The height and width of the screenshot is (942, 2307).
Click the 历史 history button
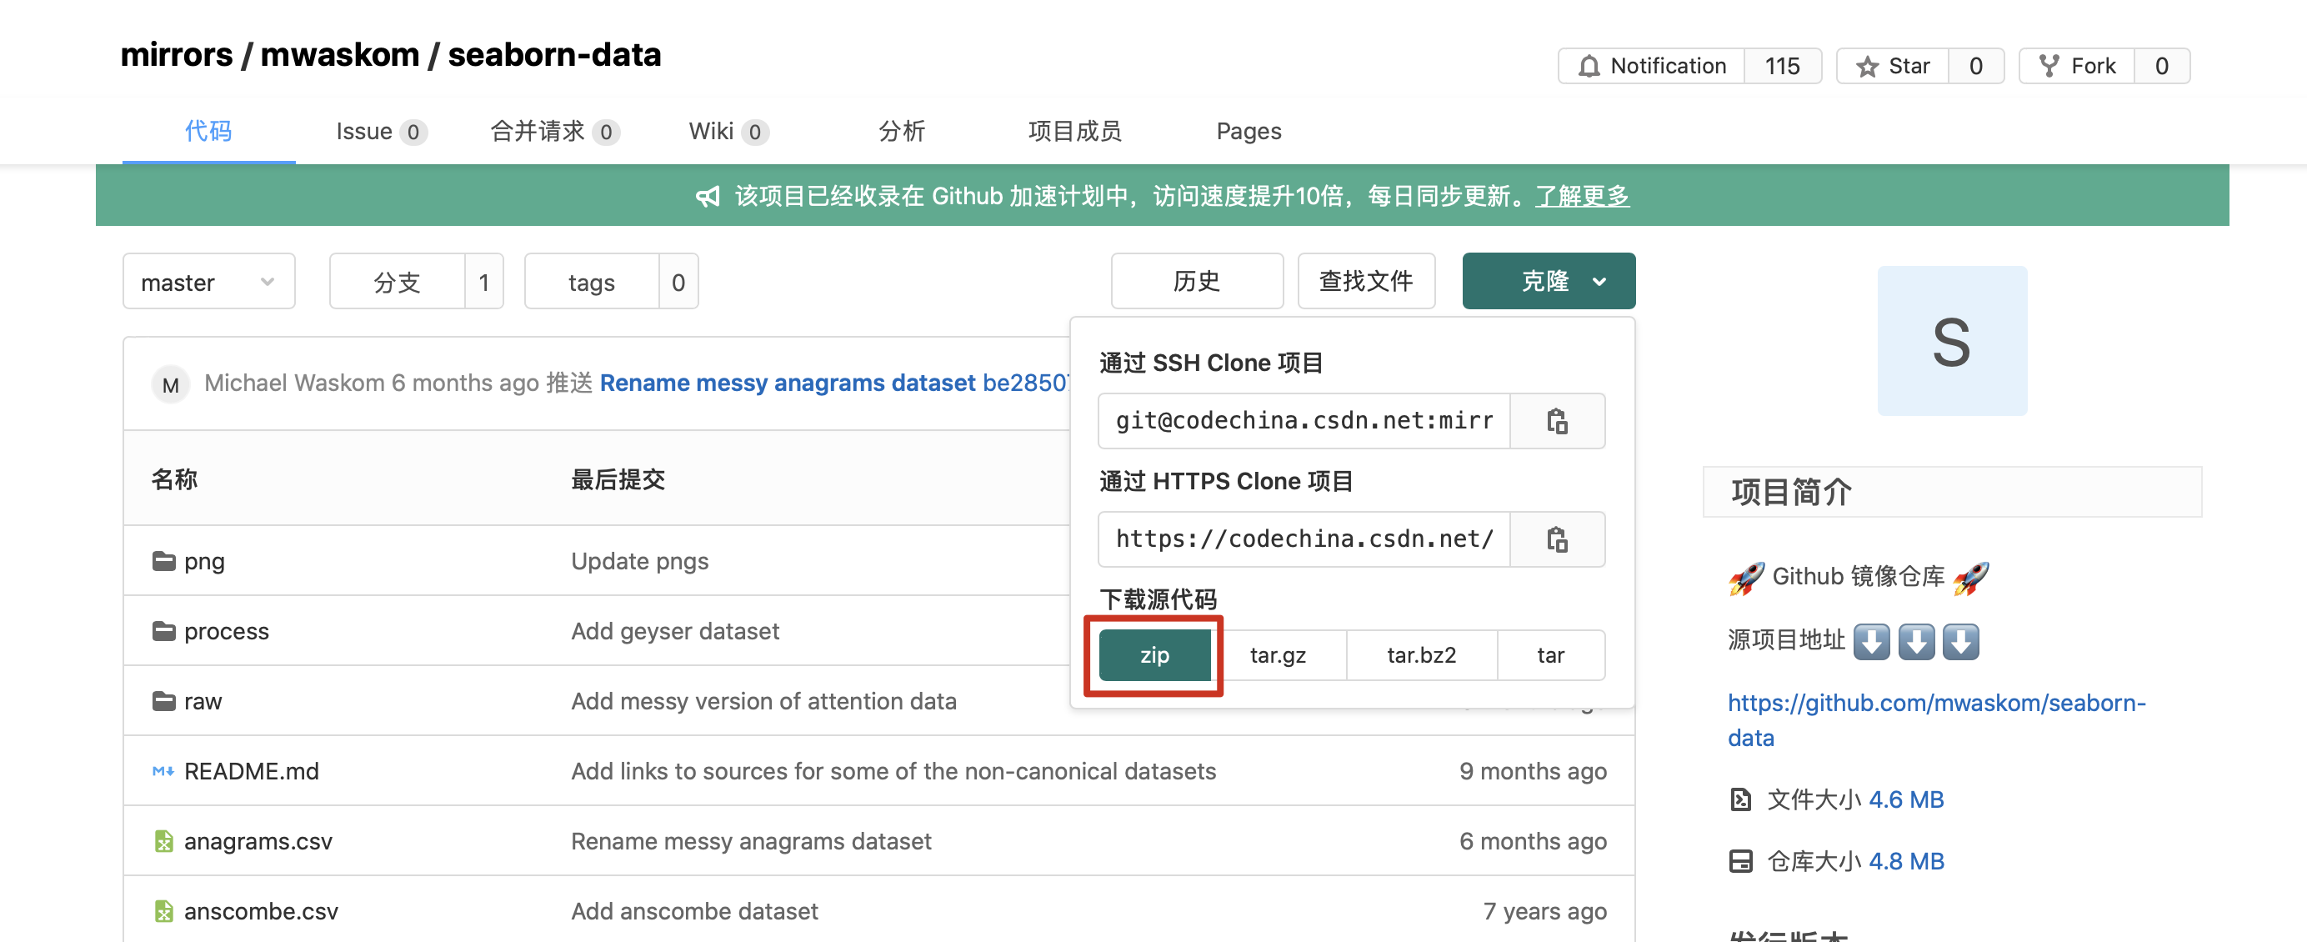(x=1197, y=281)
